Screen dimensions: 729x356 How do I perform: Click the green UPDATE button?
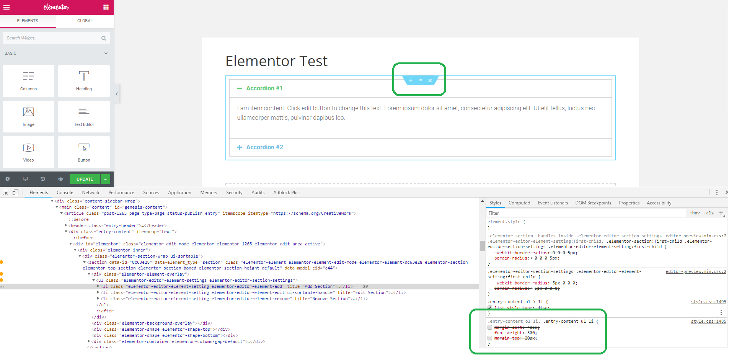click(85, 179)
